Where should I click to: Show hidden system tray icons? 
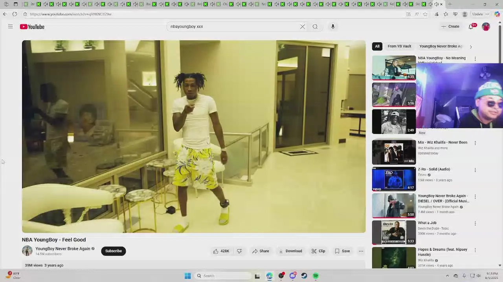(x=447, y=276)
